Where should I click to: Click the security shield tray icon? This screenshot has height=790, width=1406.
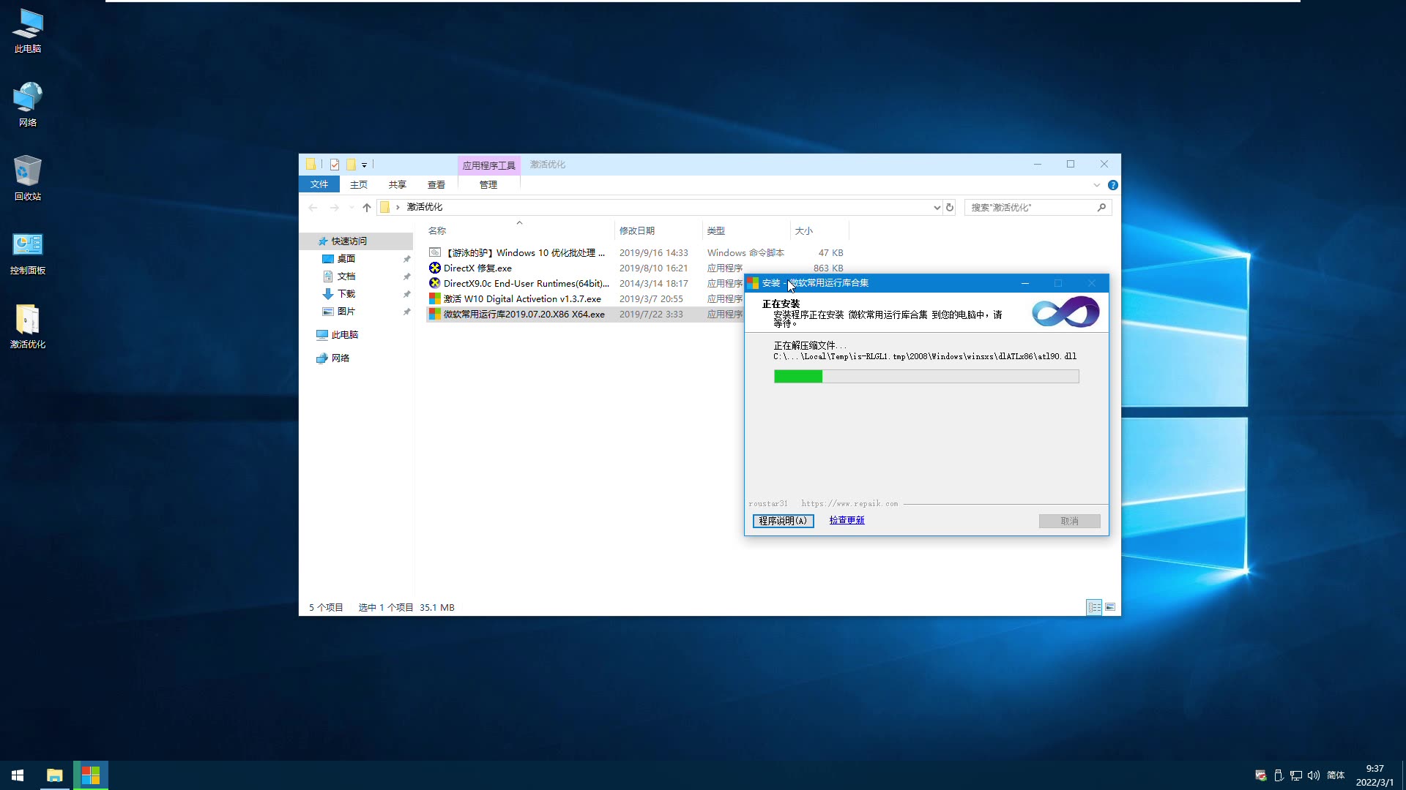coord(1260,775)
